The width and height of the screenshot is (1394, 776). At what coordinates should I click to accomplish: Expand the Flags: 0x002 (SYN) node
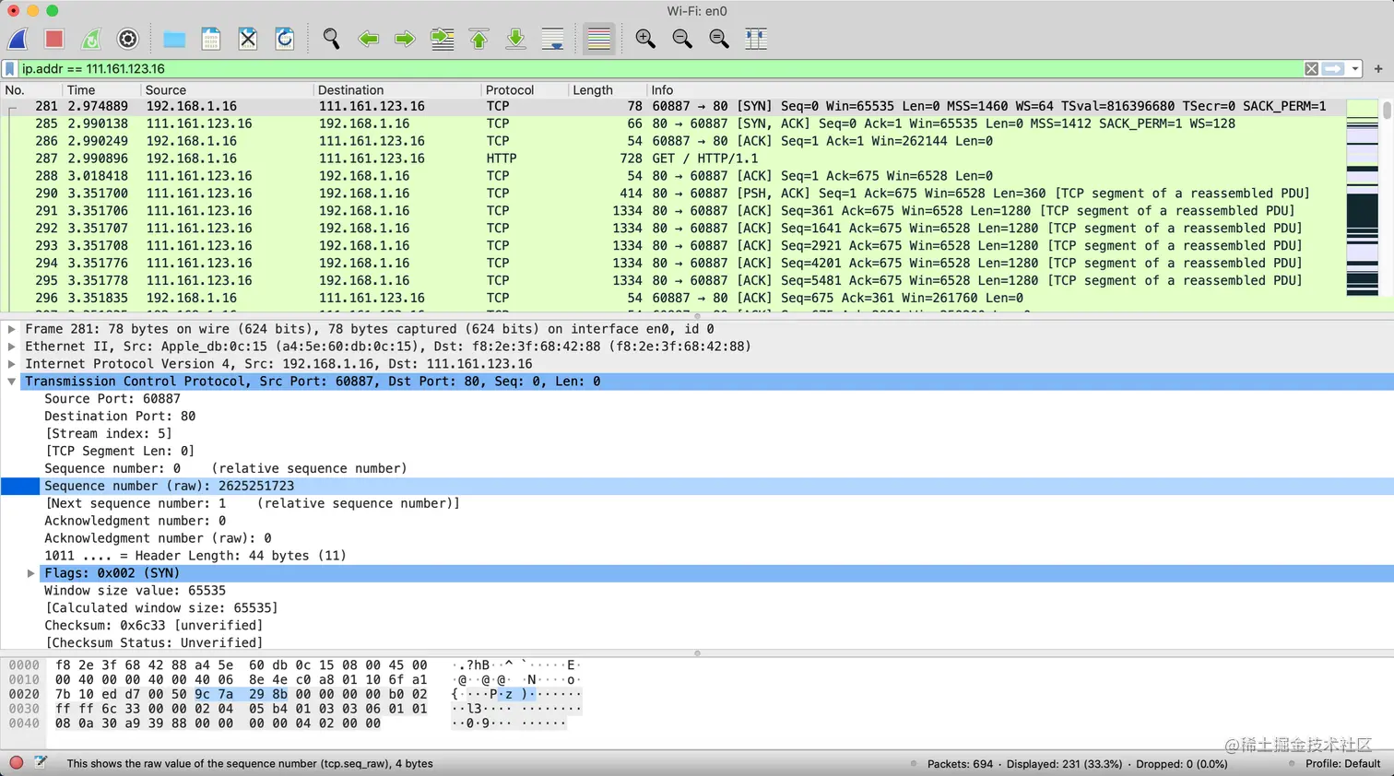coord(31,573)
